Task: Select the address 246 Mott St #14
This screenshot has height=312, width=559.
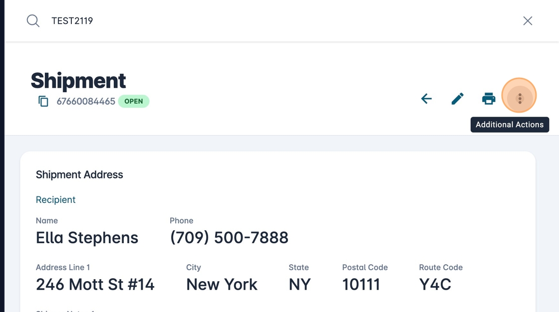Action: [x=95, y=285]
